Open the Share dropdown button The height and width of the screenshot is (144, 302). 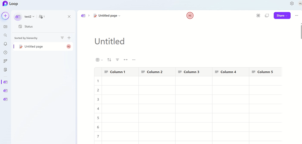pyautogui.click(x=282, y=15)
